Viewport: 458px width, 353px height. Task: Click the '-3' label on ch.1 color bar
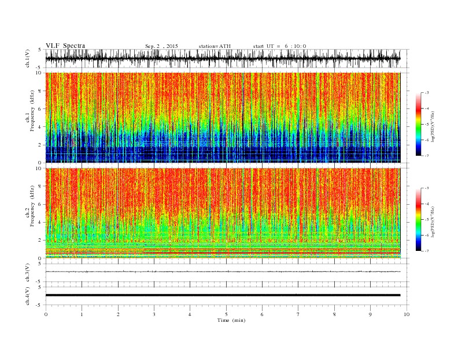(x=426, y=93)
